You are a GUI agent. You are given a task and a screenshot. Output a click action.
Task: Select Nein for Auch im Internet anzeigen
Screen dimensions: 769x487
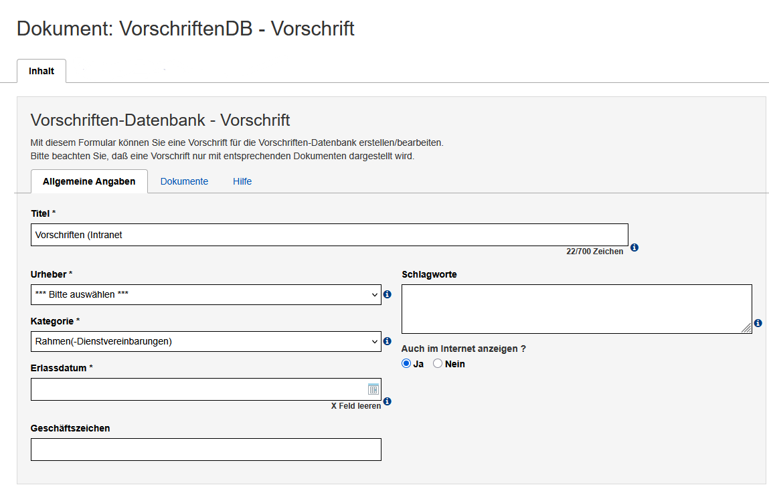438,364
